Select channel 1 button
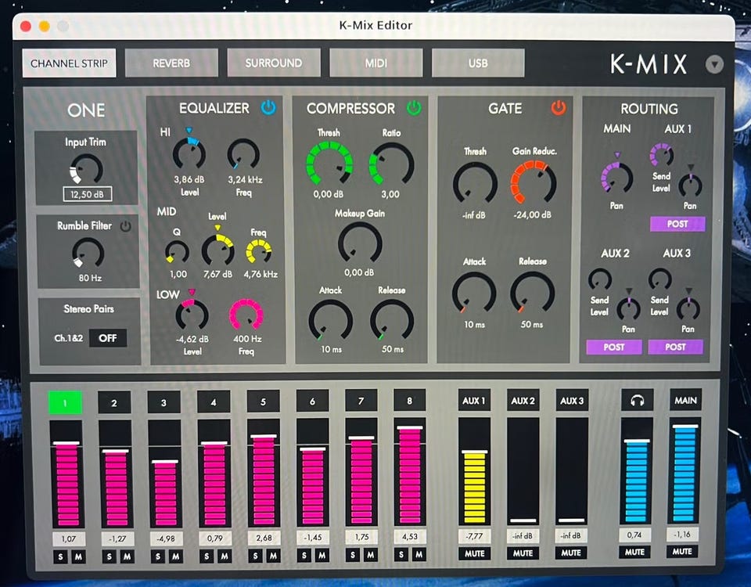This screenshot has height=587, width=751. (65, 402)
